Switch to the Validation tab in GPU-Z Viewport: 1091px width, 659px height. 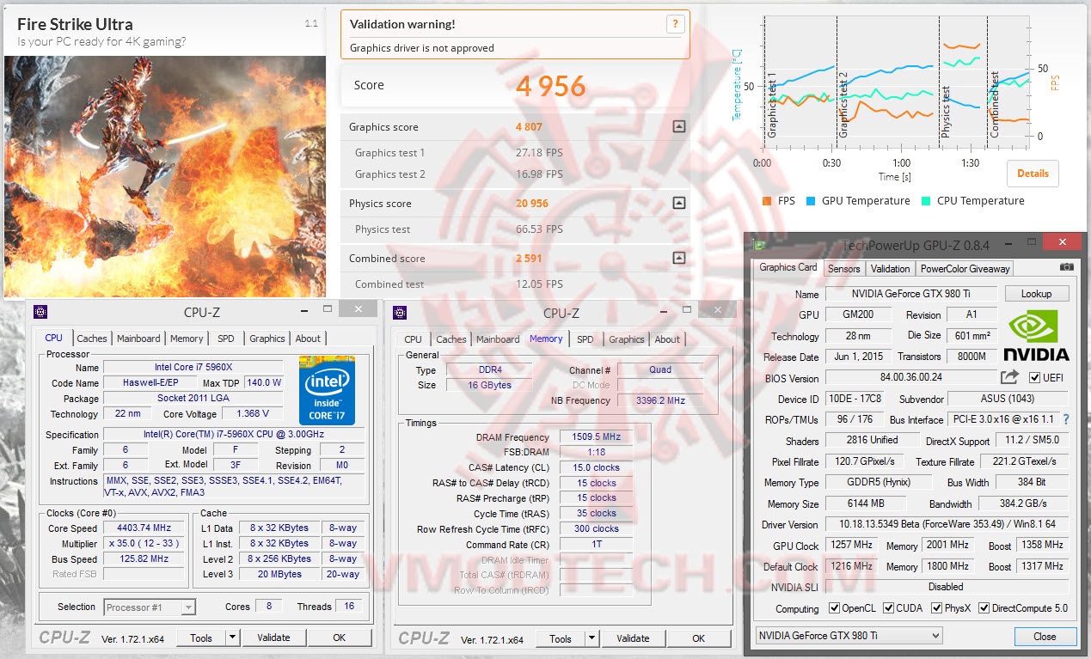pyautogui.click(x=890, y=268)
